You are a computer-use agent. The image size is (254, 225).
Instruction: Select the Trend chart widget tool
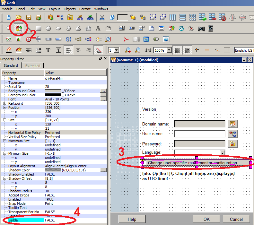click(x=9, y=39)
